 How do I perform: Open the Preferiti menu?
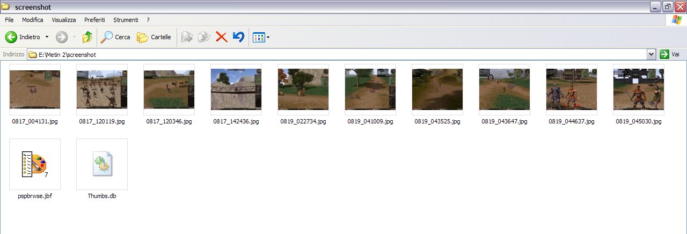click(94, 20)
